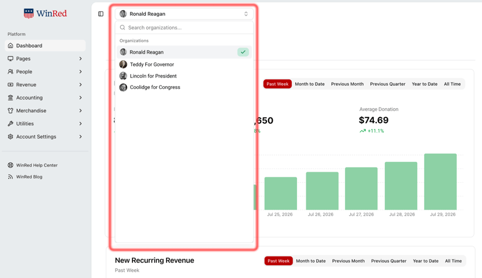Click the Accounting bank icon
Viewport: 482px width, 278px height.
click(10, 98)
